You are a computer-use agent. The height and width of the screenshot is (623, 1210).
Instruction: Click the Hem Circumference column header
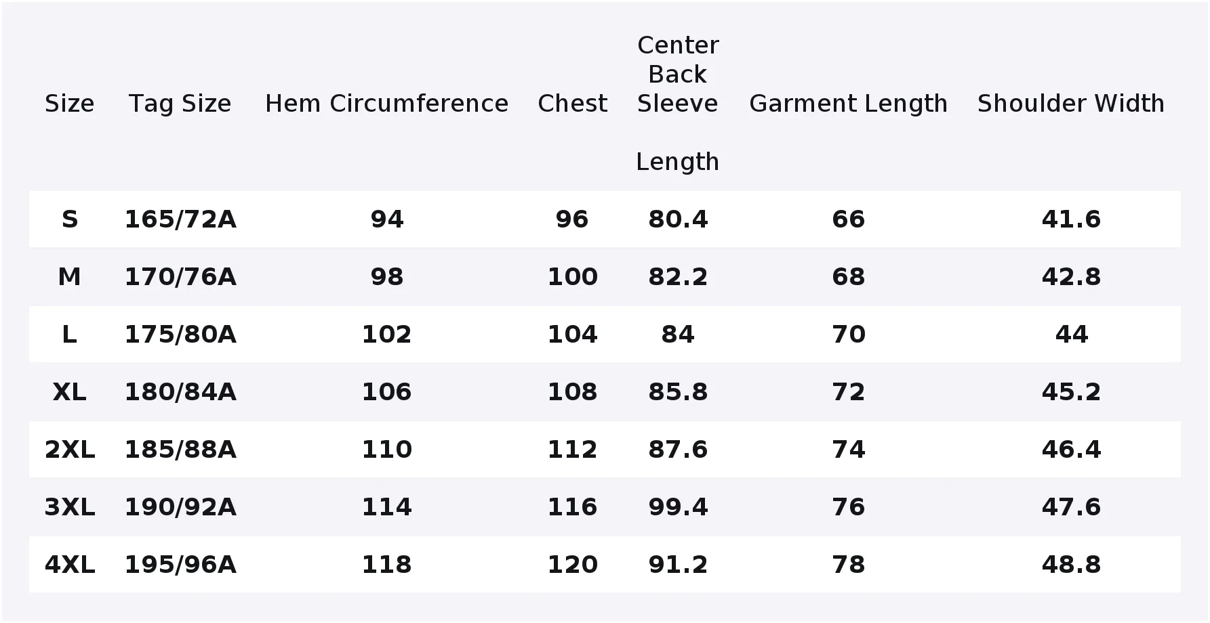click(x=386, y=104)
